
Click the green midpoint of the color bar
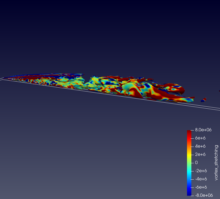(189, 163)
